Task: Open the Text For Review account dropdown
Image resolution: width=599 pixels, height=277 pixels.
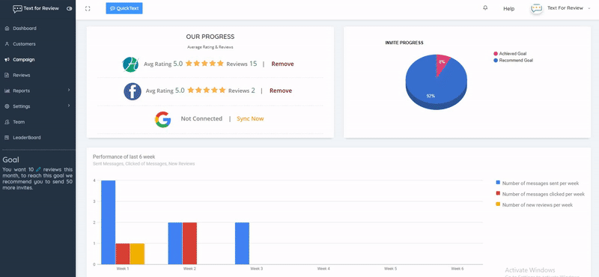Action: point(568,8)
